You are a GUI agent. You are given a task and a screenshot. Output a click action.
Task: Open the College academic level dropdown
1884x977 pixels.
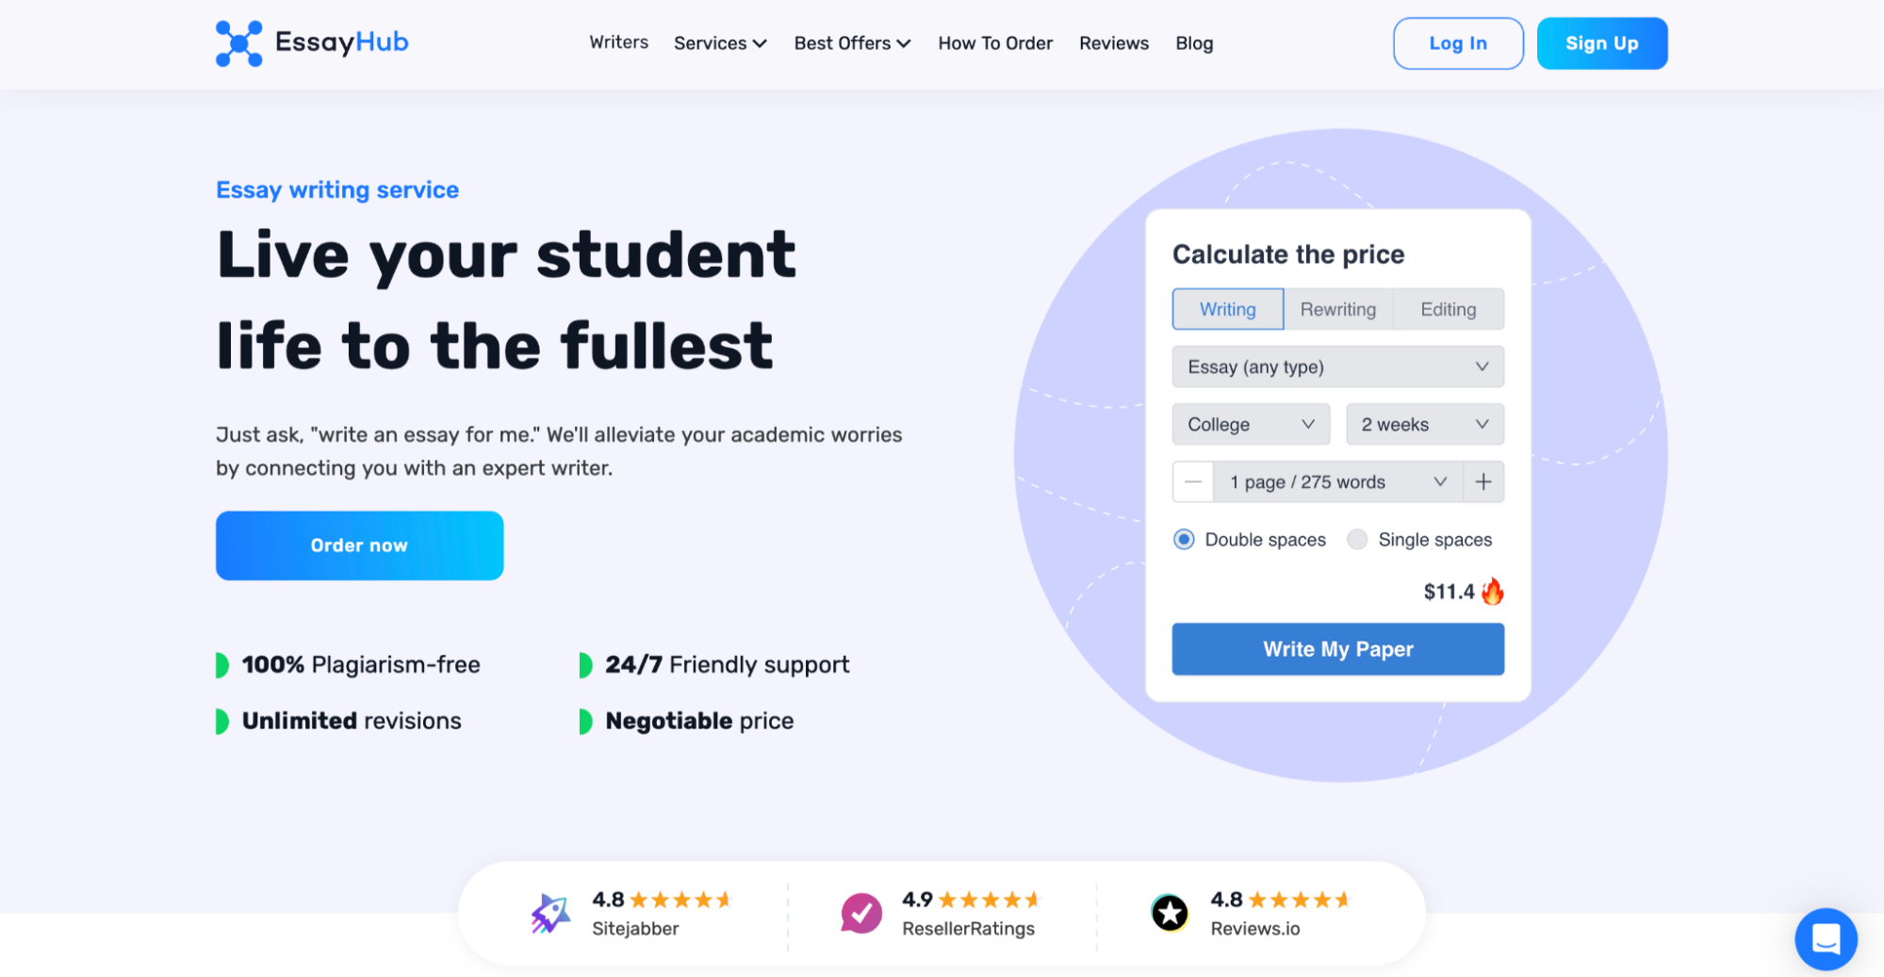[1251, 425]
